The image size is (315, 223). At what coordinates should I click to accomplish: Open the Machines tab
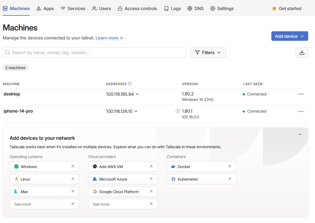pyautogui.click(x=16, y=8)
